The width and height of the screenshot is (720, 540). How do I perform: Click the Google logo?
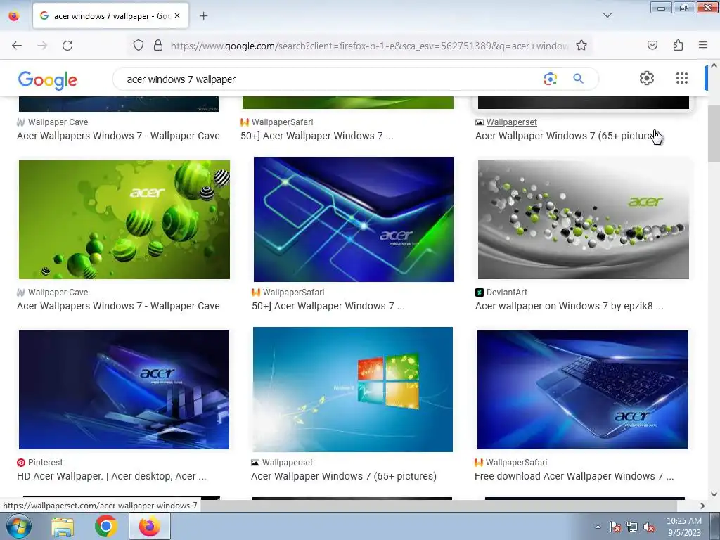(48, 80)
